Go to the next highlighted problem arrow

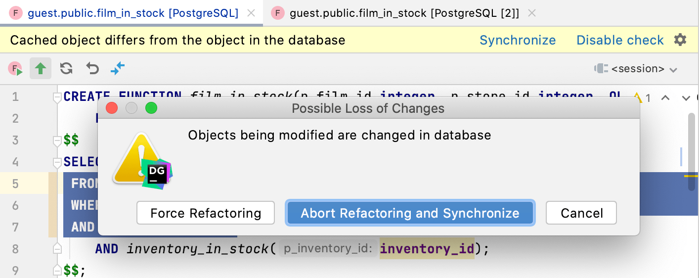tap(686, 98)
